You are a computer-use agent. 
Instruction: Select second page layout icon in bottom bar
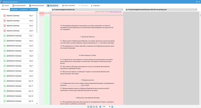pyautogui.click(x=91, y=107)
